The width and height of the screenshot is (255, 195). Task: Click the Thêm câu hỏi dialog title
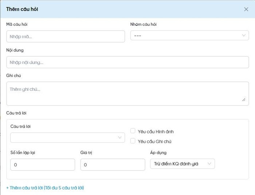click(22, 9)
